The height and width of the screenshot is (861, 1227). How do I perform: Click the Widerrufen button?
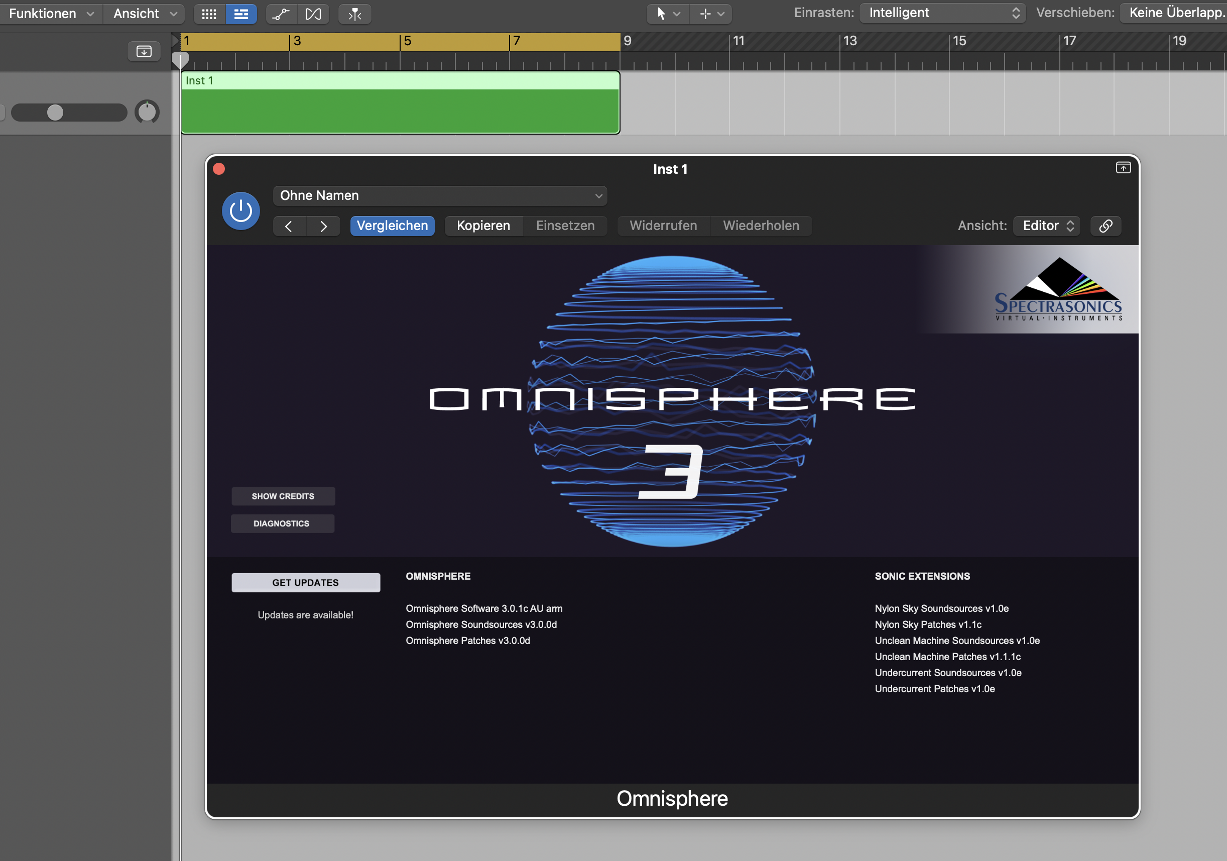tap(663, 226)
